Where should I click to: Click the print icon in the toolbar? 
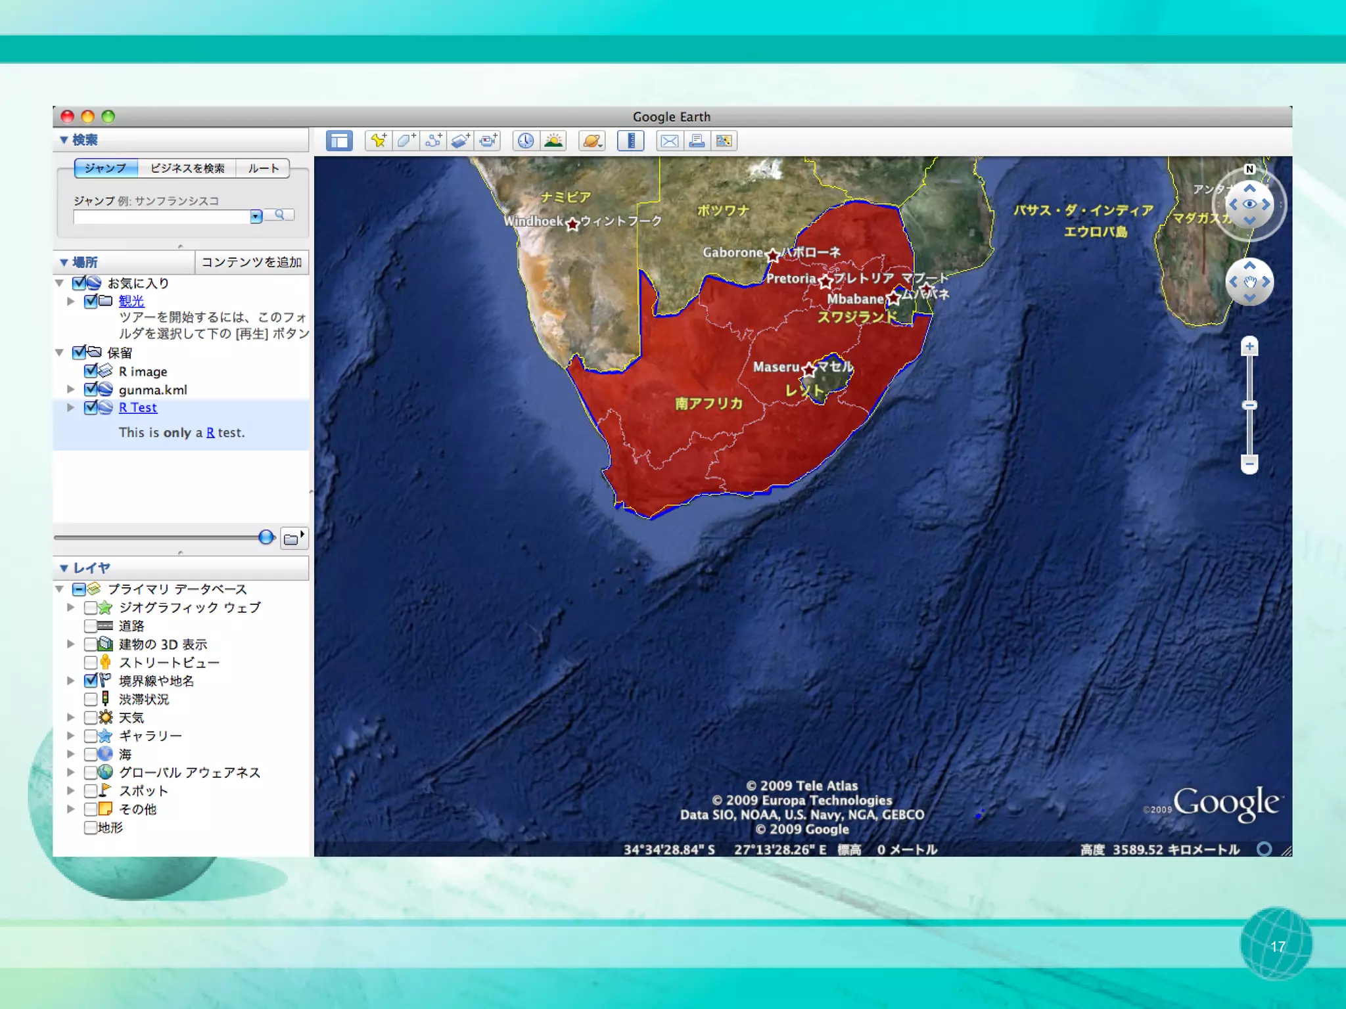click(x=697, y=141)
